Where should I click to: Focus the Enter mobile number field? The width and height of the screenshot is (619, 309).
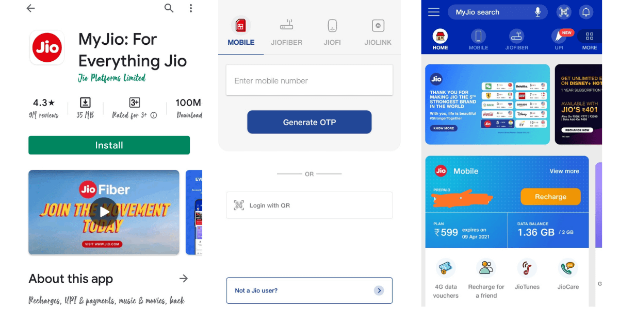tap(309, 80)
